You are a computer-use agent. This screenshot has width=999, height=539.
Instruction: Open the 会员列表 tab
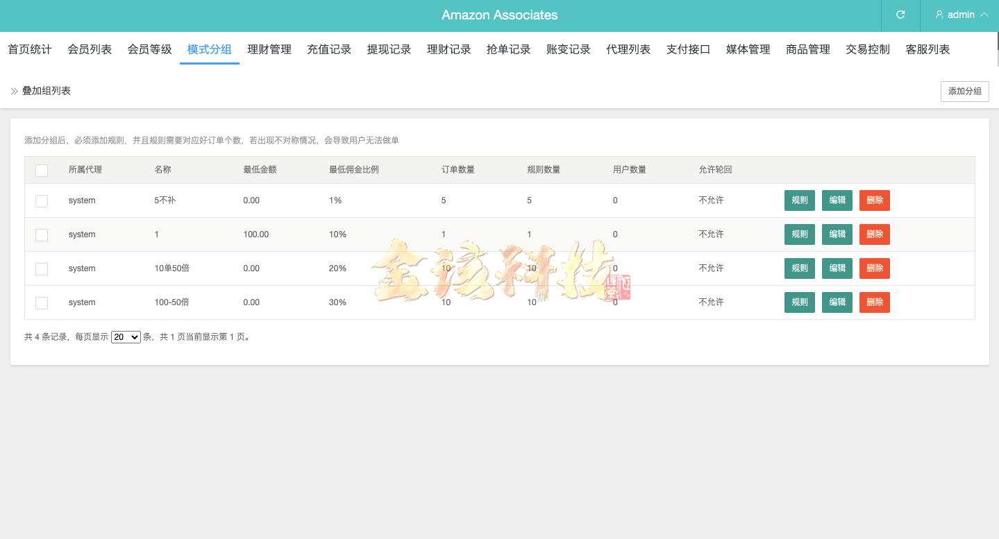tap(89, 49)
